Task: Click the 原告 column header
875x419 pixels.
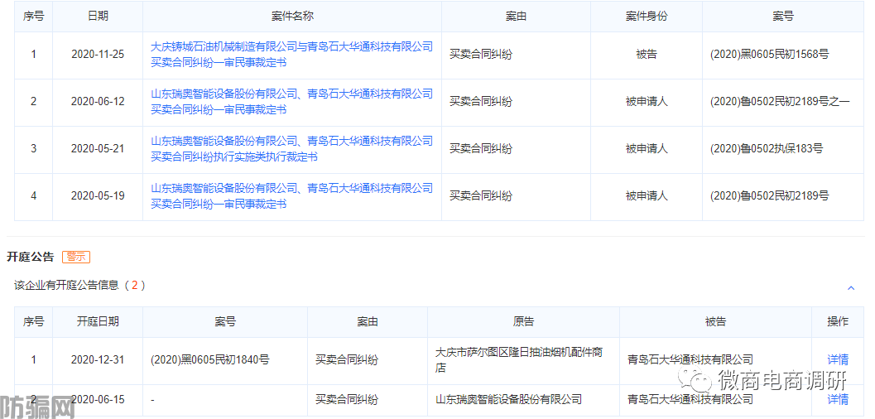Action: (523, 322)
